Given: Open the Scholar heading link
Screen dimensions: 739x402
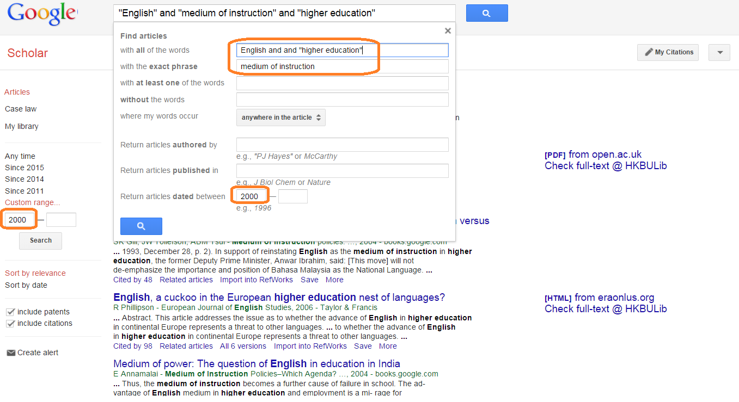Looking at the screenshot, I should [27, 53].
